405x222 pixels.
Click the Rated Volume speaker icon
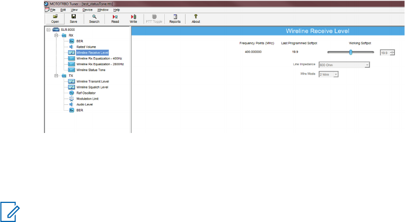coord(71,47)
